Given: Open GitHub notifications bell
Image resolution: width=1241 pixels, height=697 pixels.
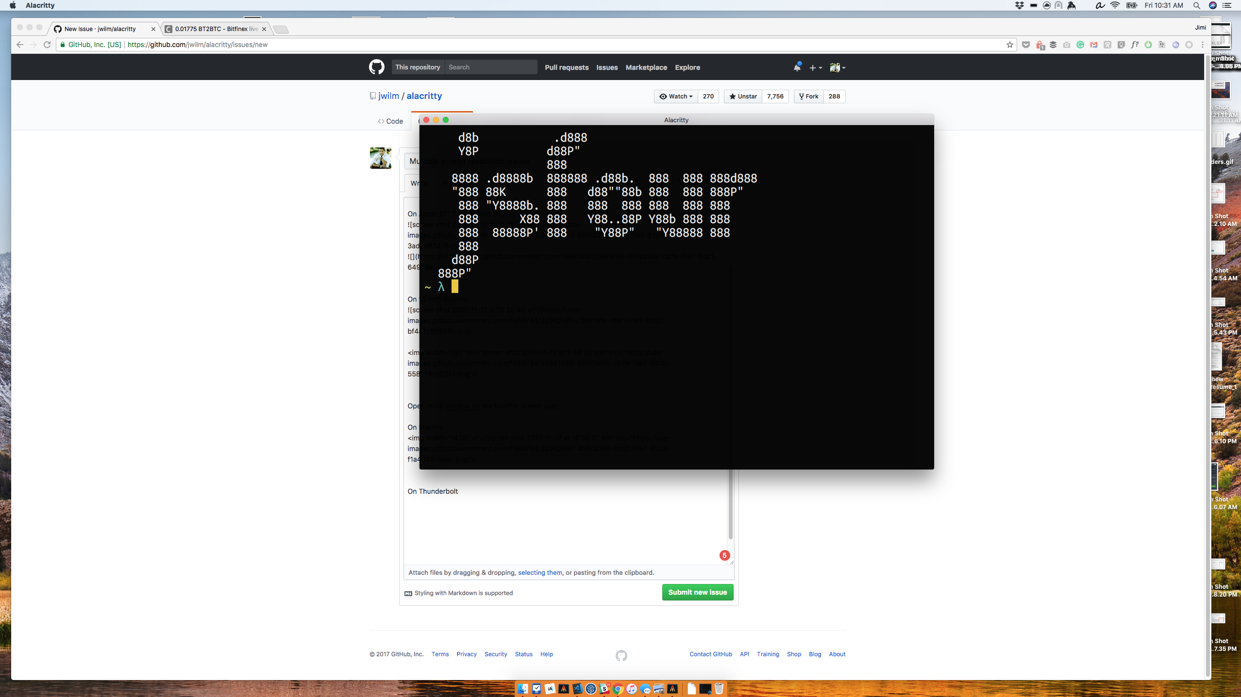Looking at the screenshot, I should coord(797,66).
